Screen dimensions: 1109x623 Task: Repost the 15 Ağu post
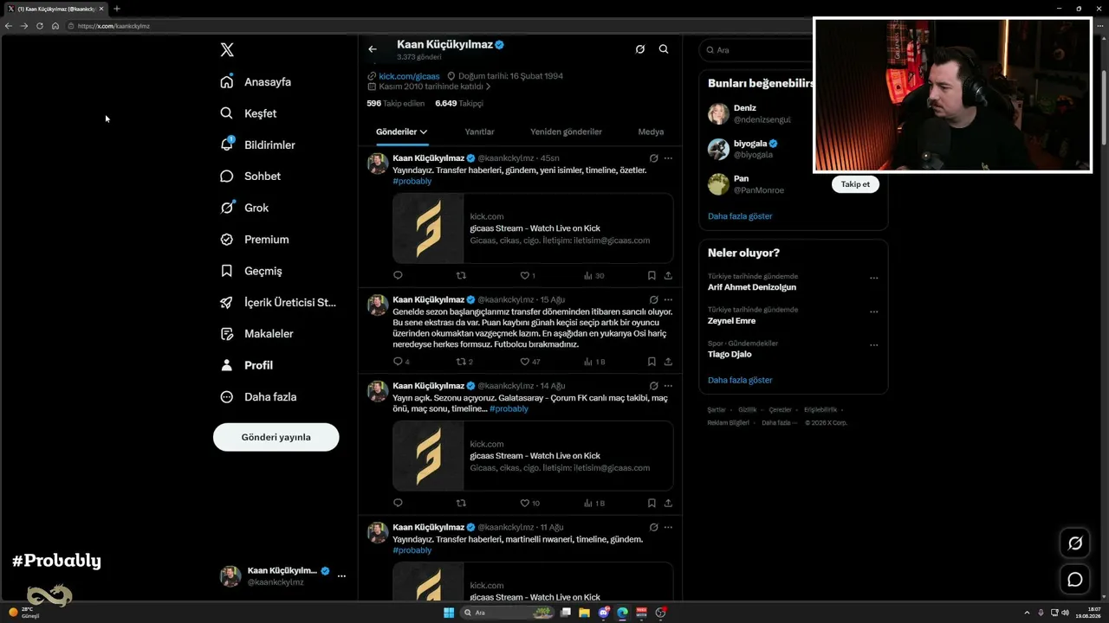pos(464,362)
